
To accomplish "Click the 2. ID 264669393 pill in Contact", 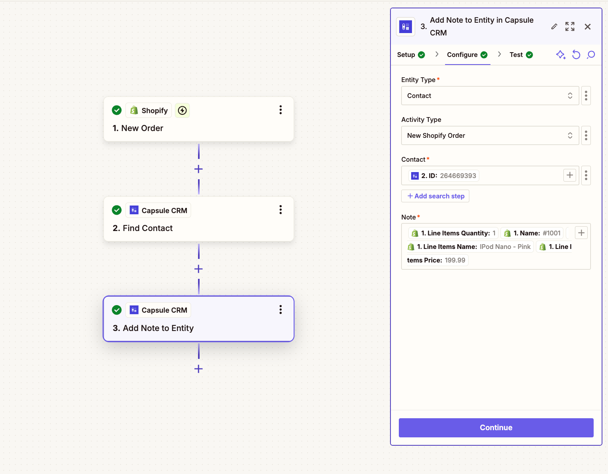I will click(x=444, y=176).
